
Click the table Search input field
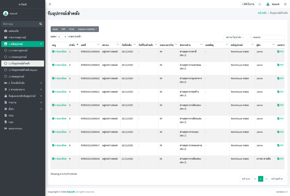coord(273,37)
